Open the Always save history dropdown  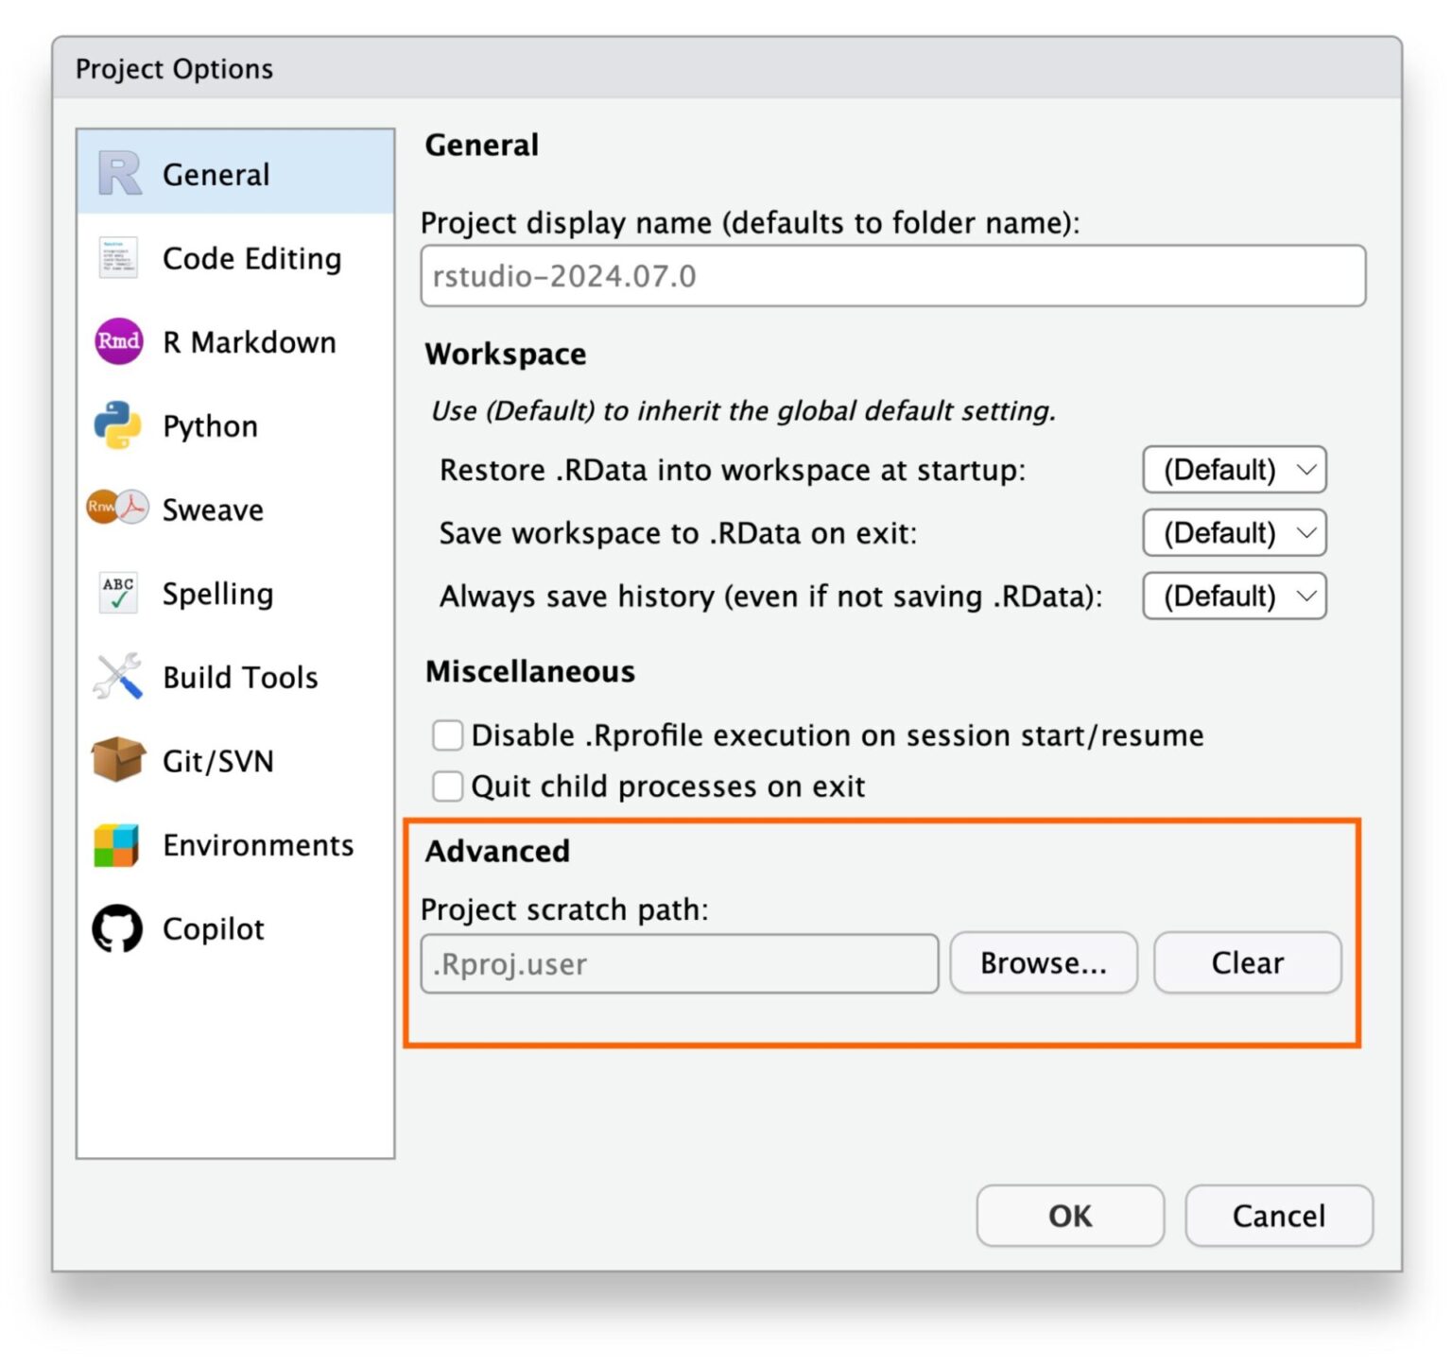(1234, 596)
